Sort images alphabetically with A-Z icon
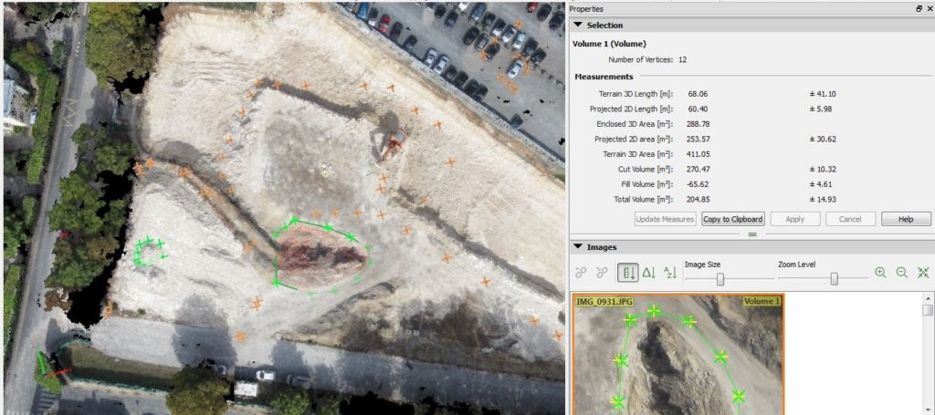The height and width of the screenshot is (415, 935). (670, 273)
